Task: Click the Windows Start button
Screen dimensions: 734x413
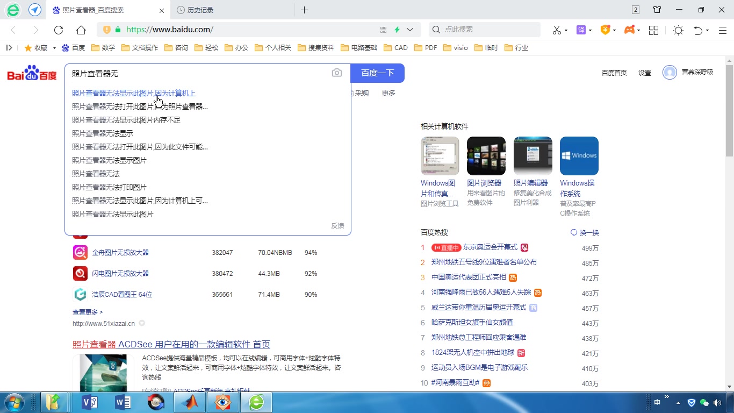Action: point(13,402)
